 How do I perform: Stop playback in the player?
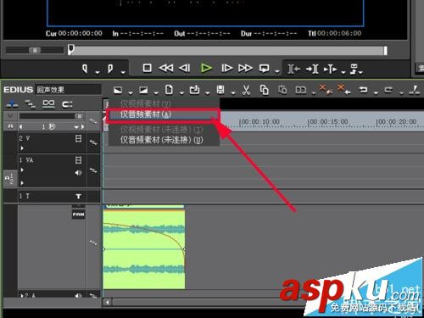tap(147, 68)
